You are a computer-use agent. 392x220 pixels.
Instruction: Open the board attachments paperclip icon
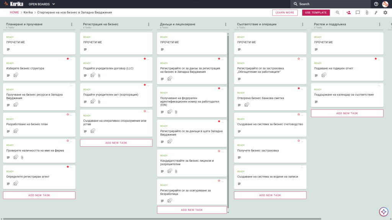click(x=367, y=13)
